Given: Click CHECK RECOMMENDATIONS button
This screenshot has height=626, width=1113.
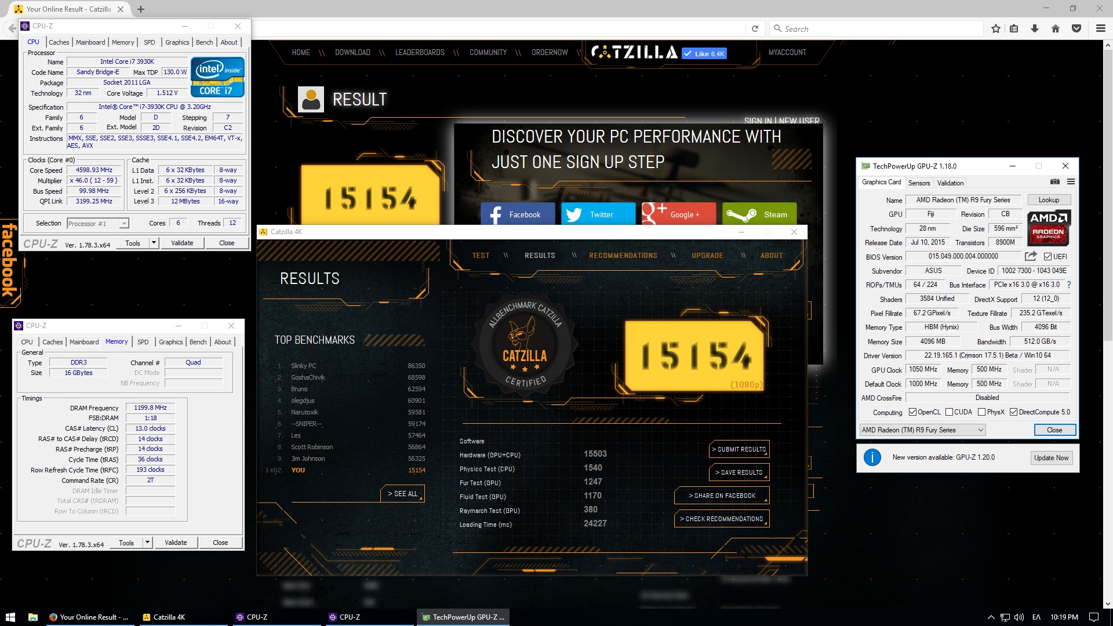Looking at the screenshot, I should [x=722, y=519].
